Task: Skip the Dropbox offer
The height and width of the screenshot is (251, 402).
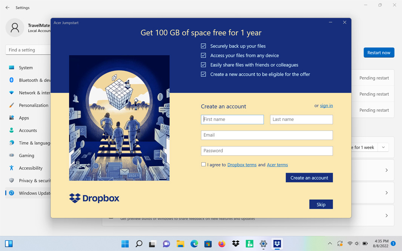Action: pos(321,204)
